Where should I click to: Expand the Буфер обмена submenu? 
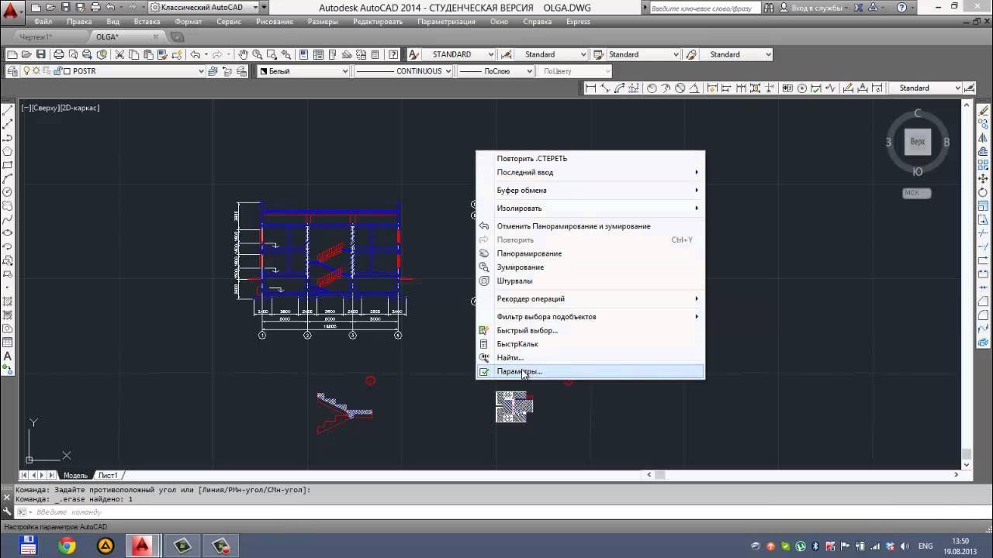tap(590, 190)
